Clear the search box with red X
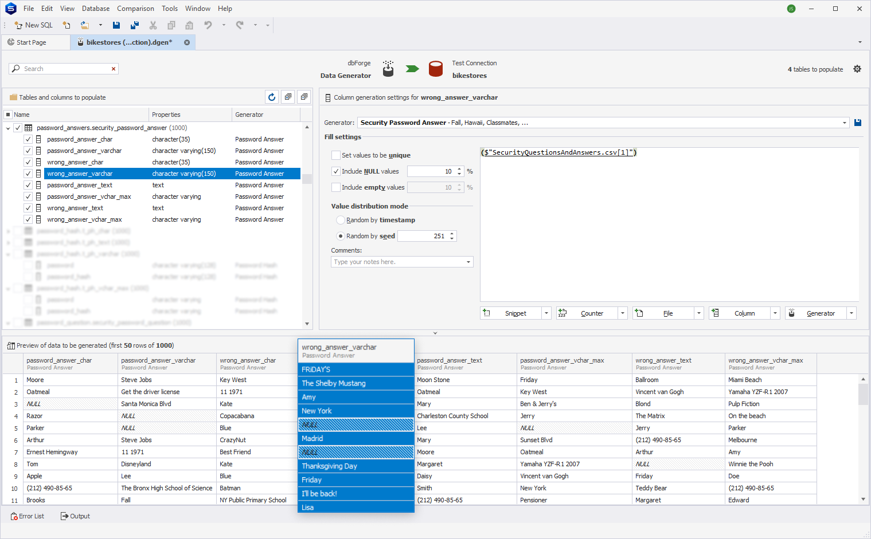This screenshot has width=871, height=539. (114, 69)
